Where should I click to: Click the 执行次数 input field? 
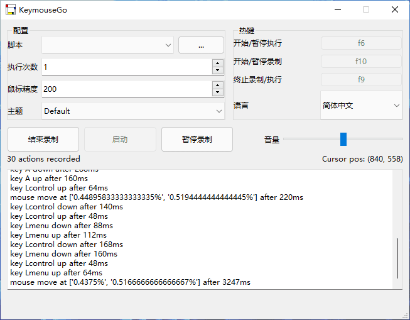(126, 67)
